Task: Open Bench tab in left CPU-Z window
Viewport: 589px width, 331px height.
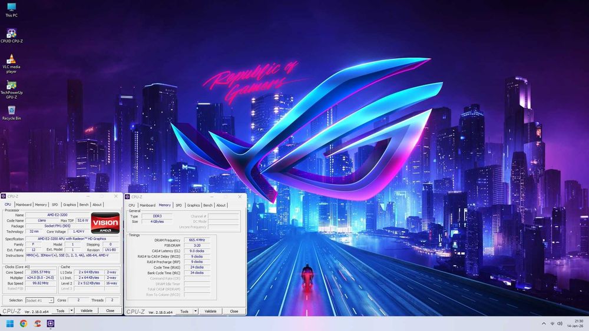Action: click(84, 205)
